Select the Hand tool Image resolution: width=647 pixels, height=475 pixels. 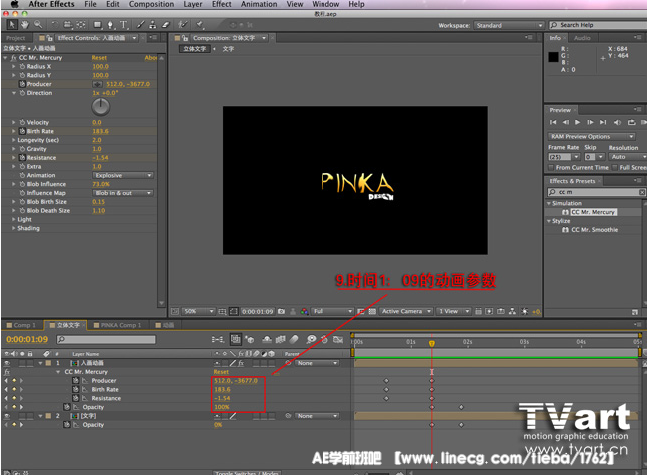(x=25, y=25)
